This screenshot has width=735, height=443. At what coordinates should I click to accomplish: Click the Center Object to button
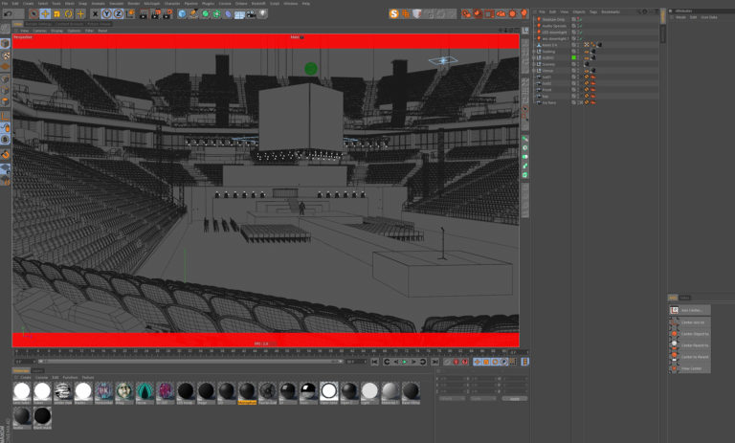(x=689, y=334)
